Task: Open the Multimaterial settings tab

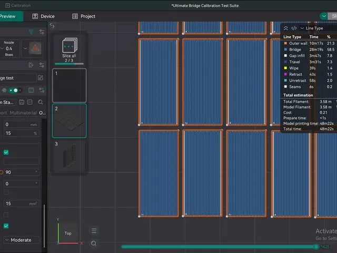Action: 23,113
